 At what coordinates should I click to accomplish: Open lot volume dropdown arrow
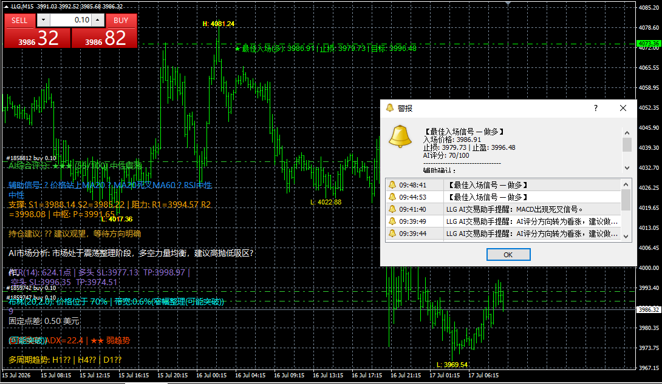pos(44,20)
